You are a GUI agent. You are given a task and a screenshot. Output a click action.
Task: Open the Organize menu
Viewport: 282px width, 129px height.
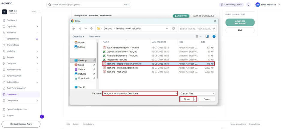(78, 37)
